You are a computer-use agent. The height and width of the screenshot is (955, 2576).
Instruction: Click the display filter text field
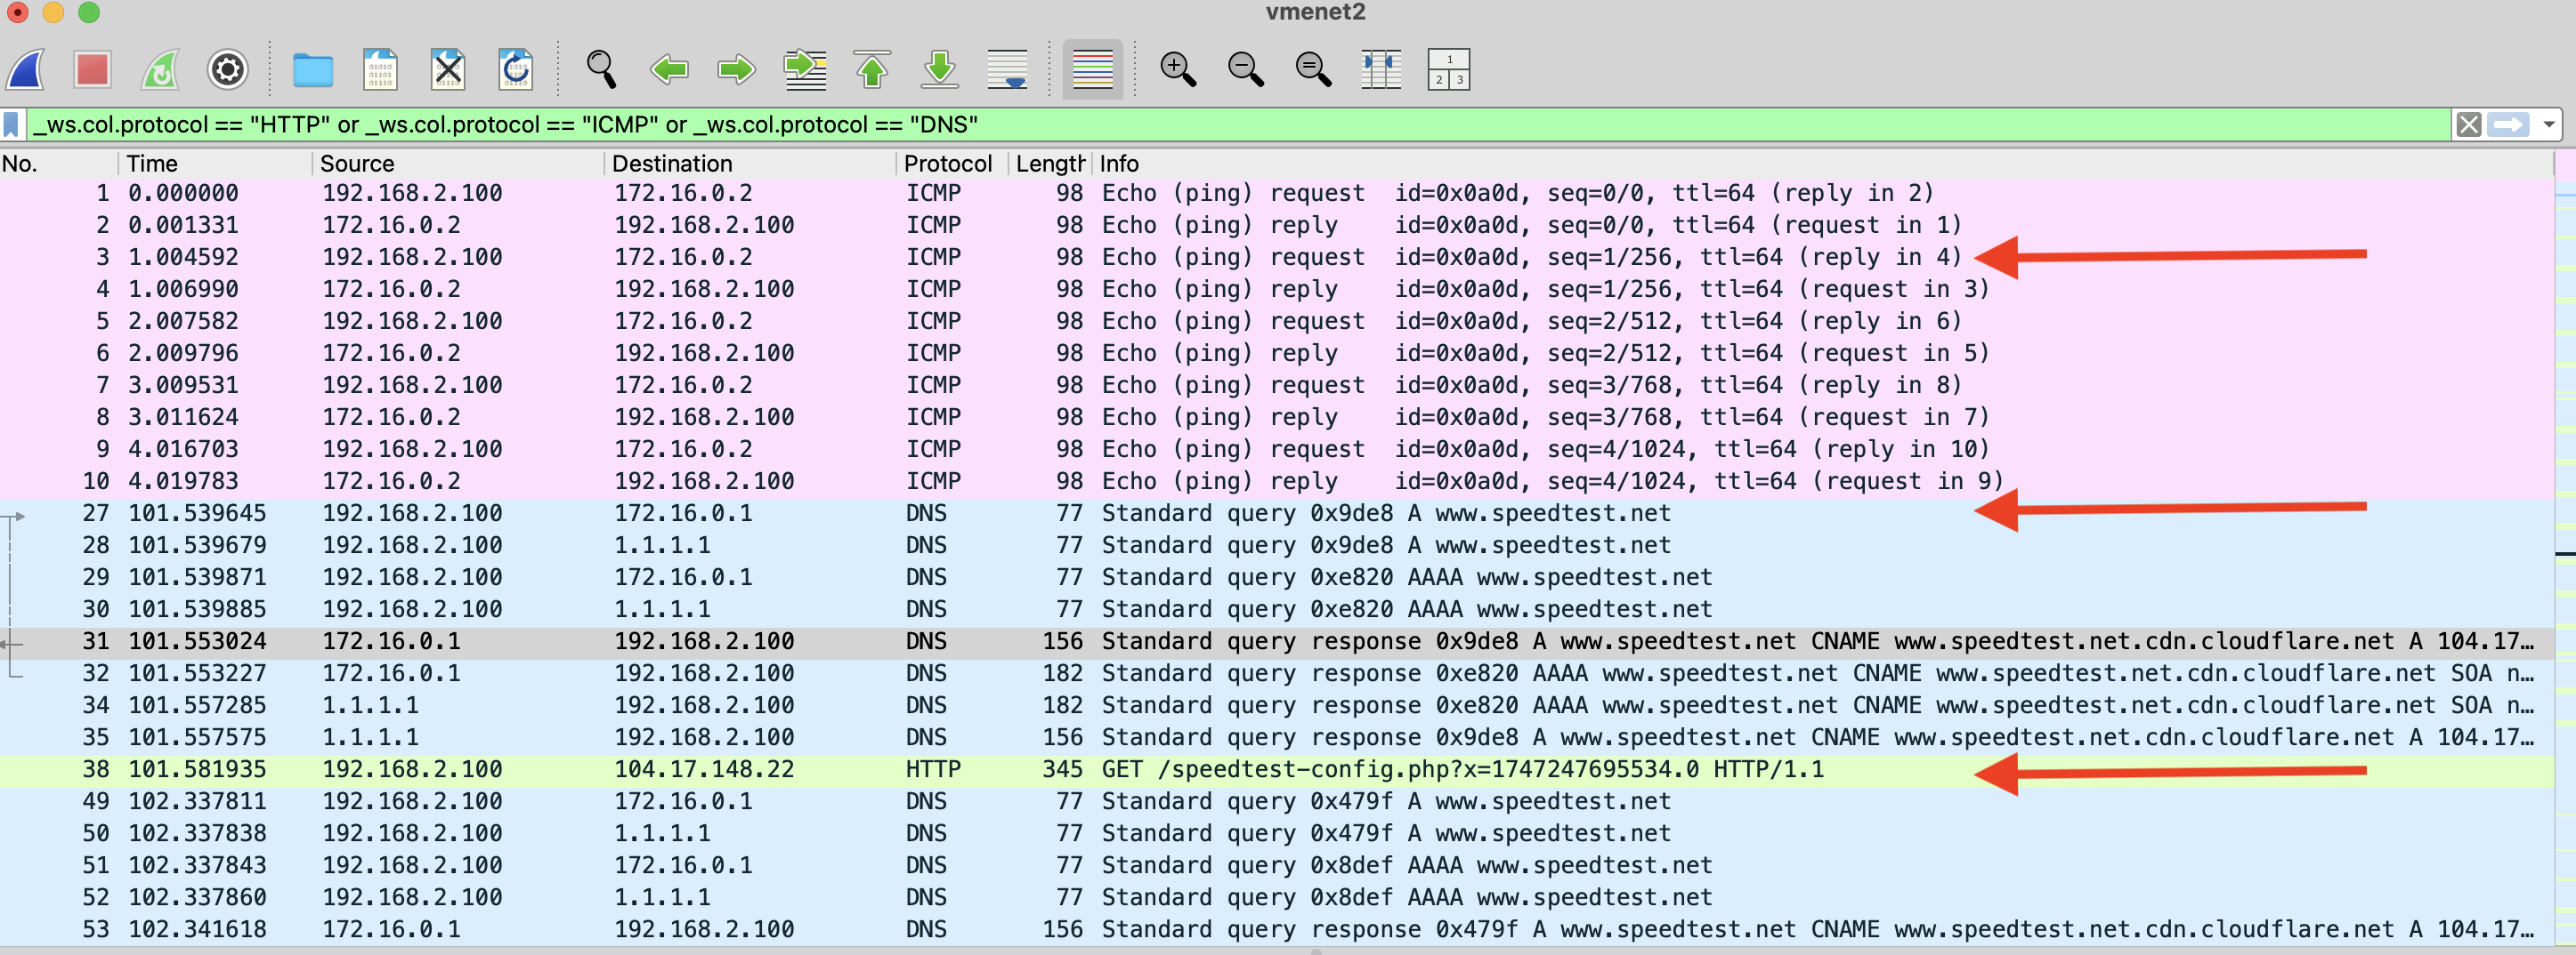point(1238,124)
